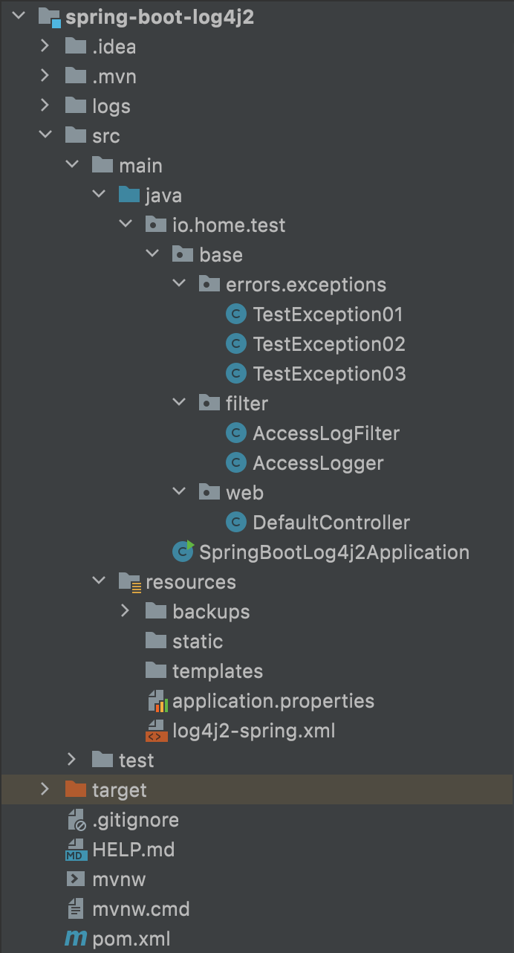Screen dimensions: 514x953
Task: Expand the backups folder
Action: (x=126, y=611)
